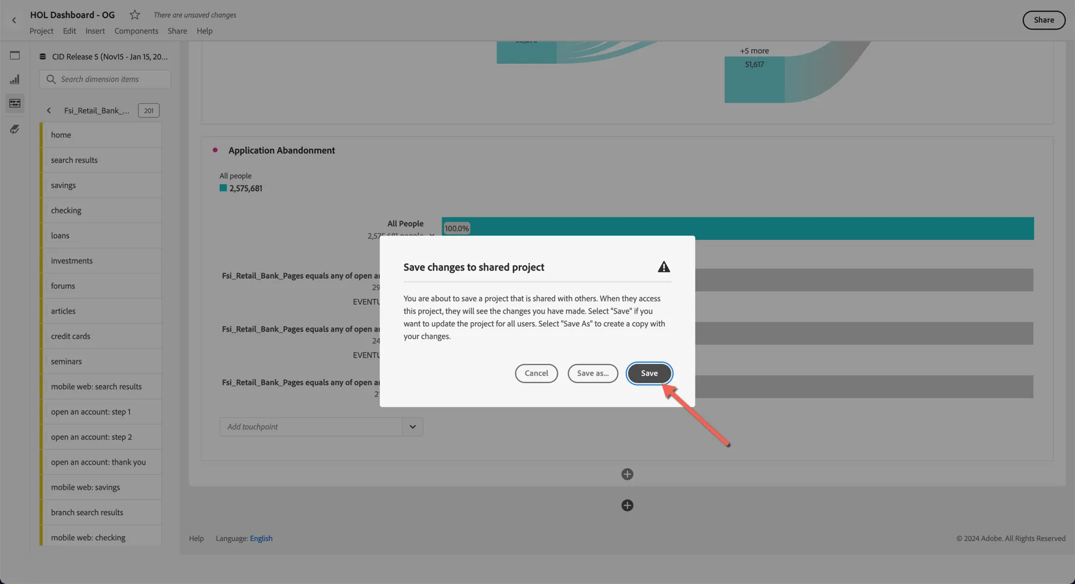The height and width of the screenshot is (584, 1075).
Task: Open the Insert menu
Action: [x=95, y=31]
